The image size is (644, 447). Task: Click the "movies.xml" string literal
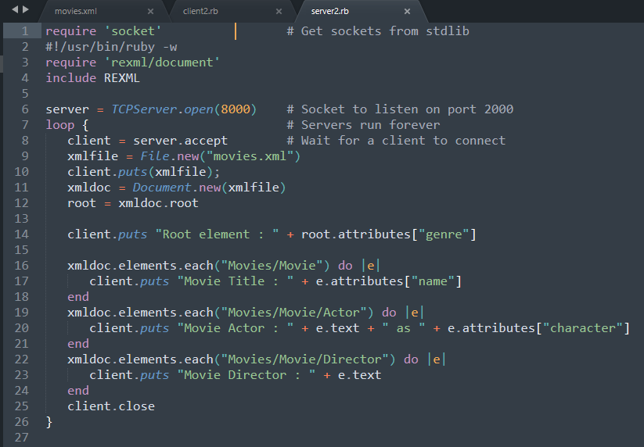click(x=250, y=156)
